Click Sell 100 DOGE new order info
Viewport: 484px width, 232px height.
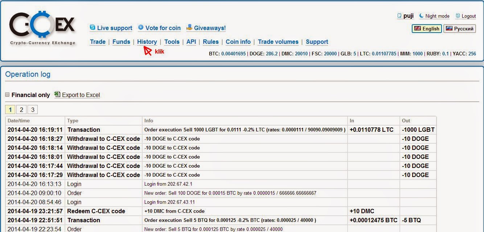coord(230,193)
